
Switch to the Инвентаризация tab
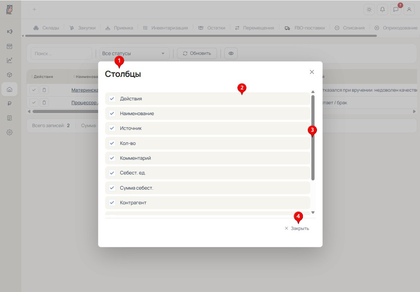[165, 28]
